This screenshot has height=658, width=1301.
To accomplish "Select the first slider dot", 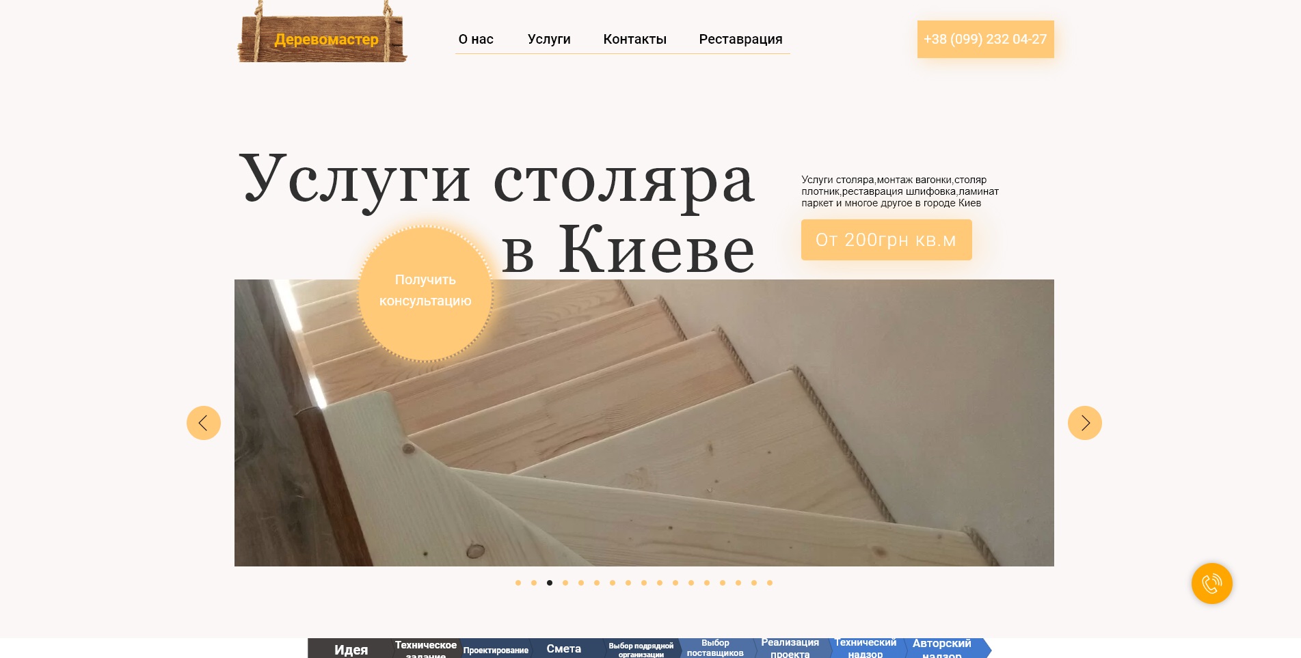I will [x=518, y=583].
